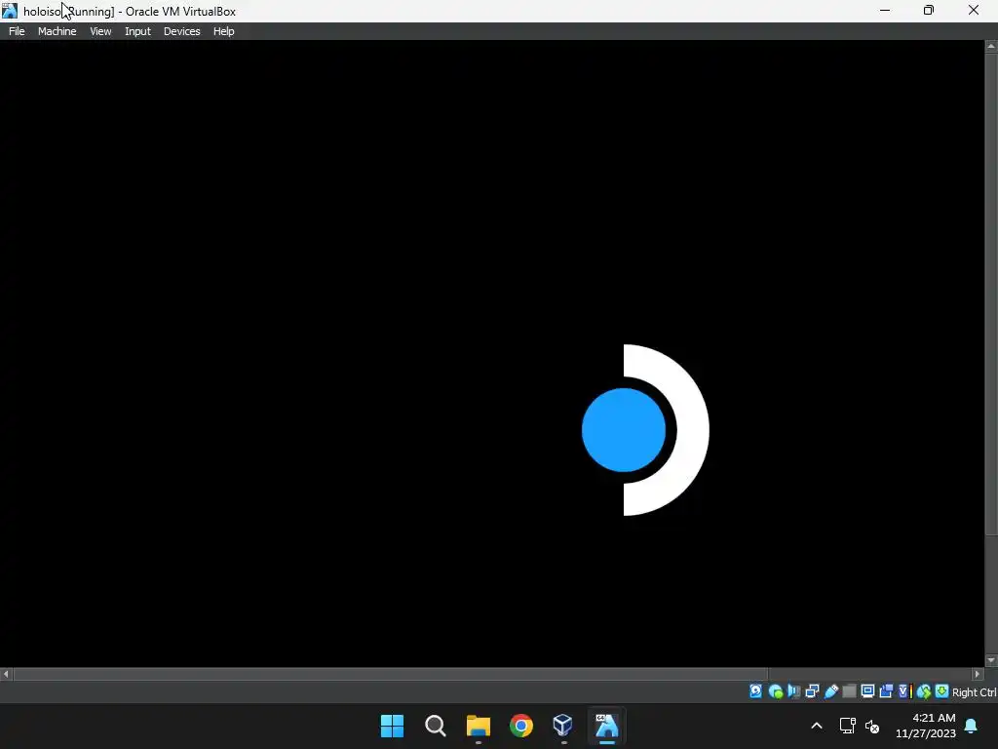Viewport: 998px width, 749px height.
Task: Open the Help menu
Action: (223, 31)
